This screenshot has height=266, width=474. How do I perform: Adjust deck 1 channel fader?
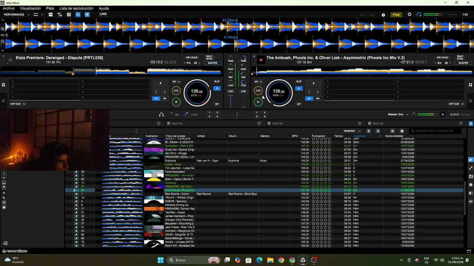(x=230, y=101)
